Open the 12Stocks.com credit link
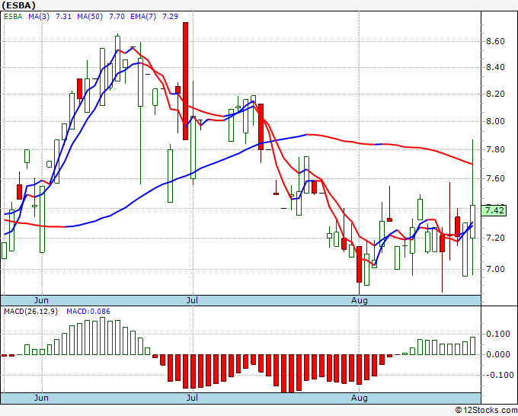This screenshot has width=518, height=416. point(486,410)
